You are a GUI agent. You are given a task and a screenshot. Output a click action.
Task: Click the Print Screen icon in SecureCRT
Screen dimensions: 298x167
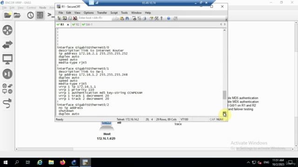tap(134, 18)
